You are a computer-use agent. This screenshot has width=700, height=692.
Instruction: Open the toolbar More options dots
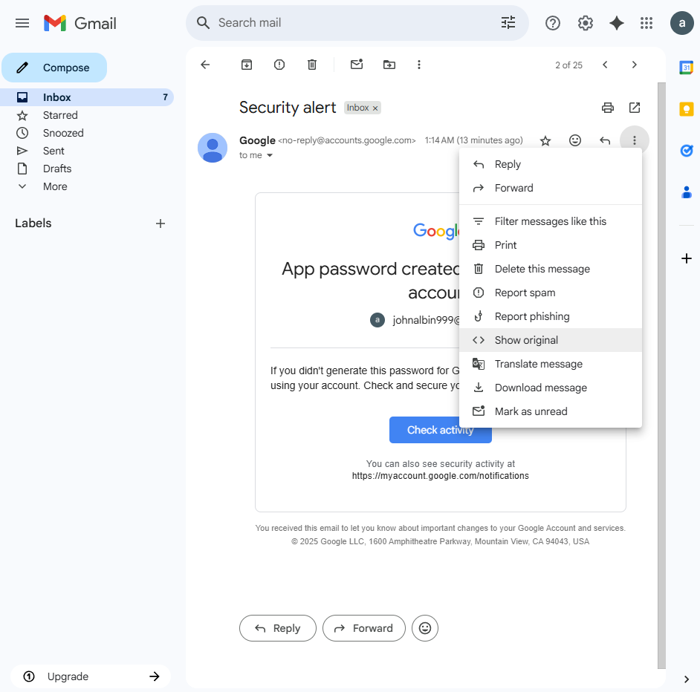coord(419,65)
